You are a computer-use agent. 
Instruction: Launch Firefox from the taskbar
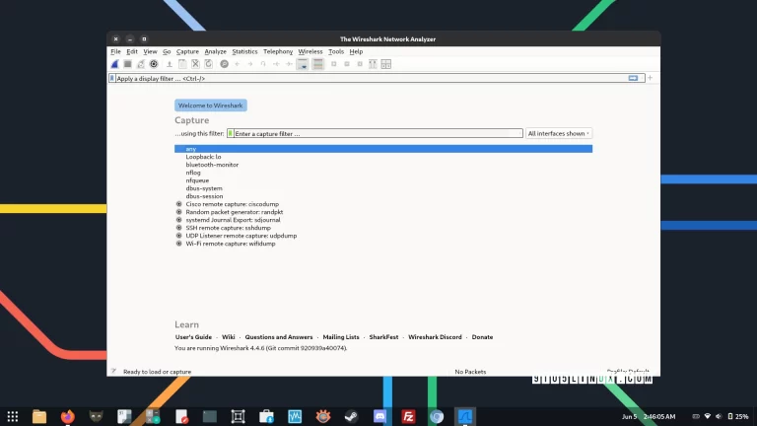(68, 417)
